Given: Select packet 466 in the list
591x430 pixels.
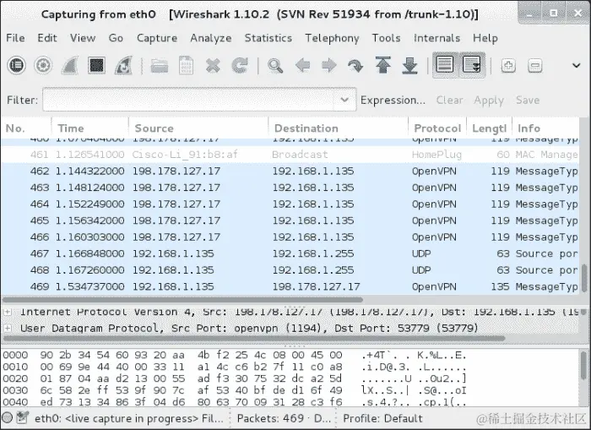Looking at the screenshot, I should pos(290,237).
